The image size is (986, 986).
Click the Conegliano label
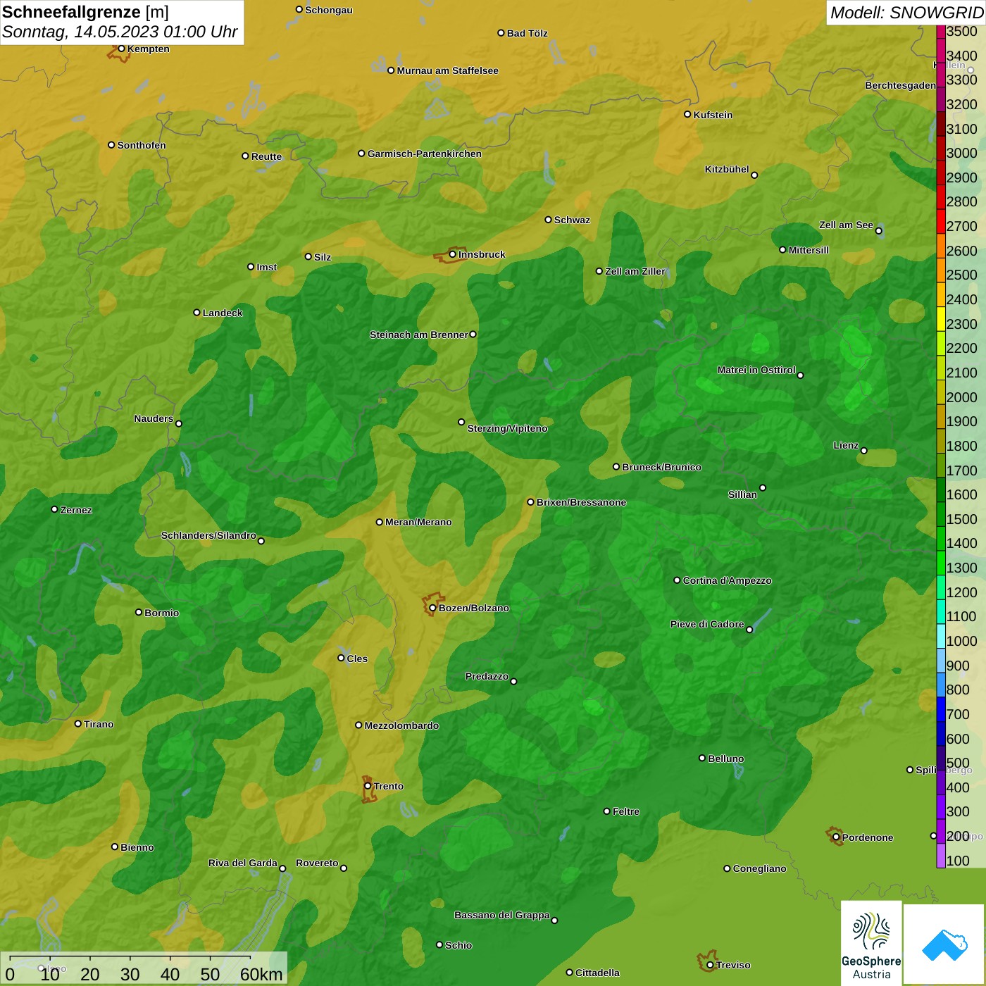(759, 868)
